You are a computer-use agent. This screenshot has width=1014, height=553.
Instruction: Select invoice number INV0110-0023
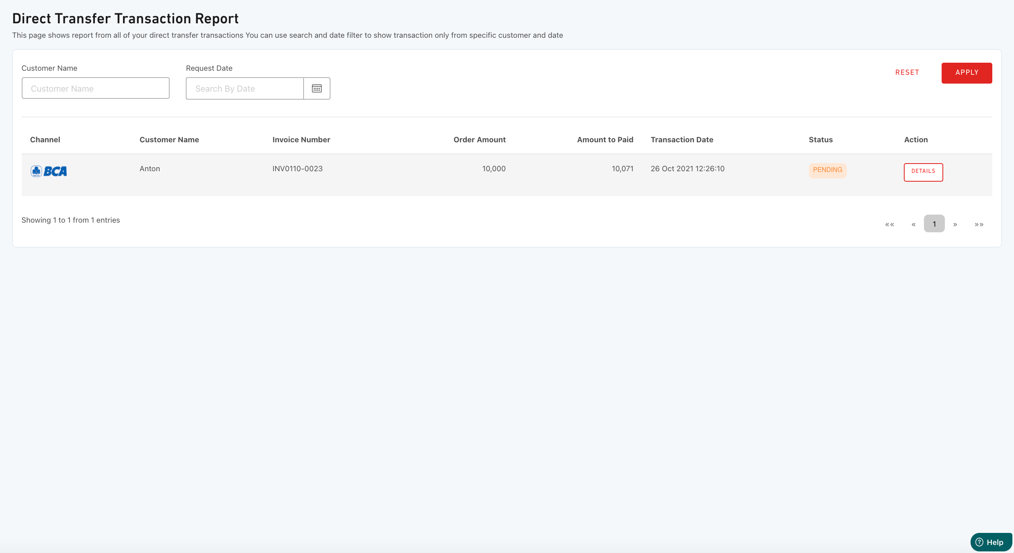click(x=298, y=169)
